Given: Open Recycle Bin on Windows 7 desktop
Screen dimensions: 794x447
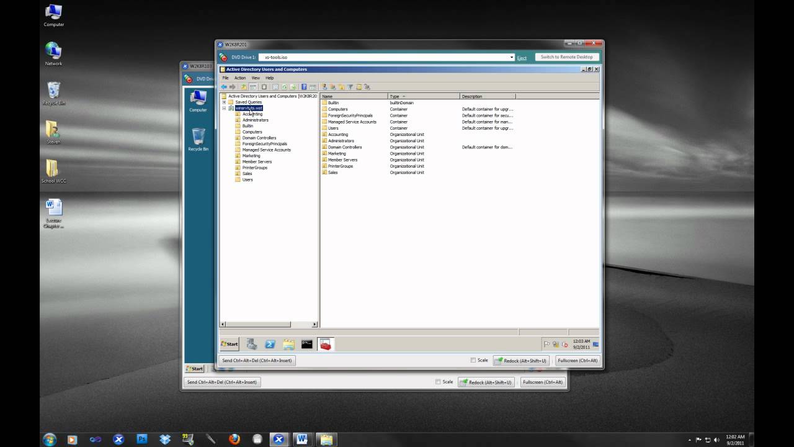Looking at the screenshot, I should [53, 93].
